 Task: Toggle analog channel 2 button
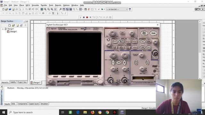click(x=124, y=63)
